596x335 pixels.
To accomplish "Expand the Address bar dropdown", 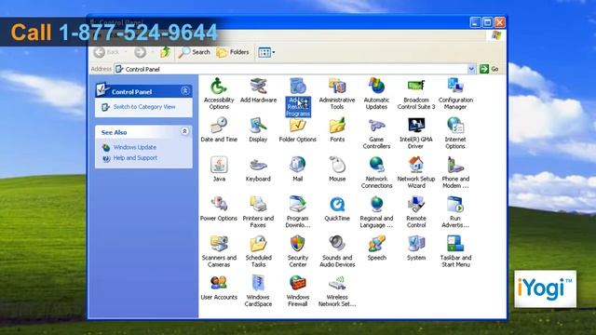I will pyautogui.click(x=471, y=69).
